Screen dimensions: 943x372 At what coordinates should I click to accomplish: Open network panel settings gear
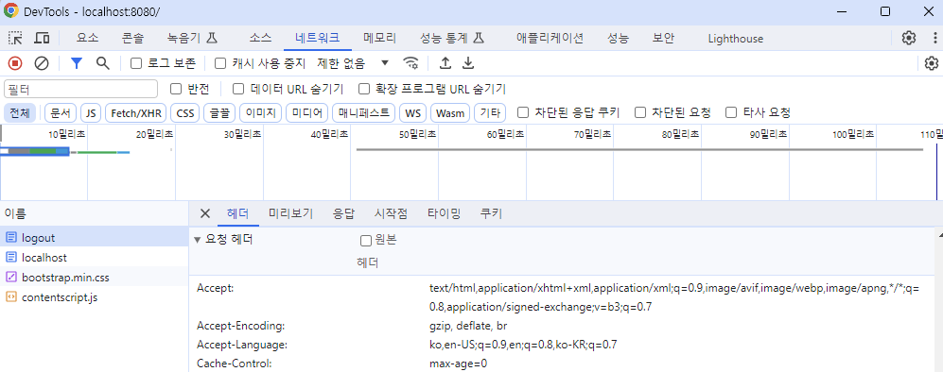tap(932, 63)
